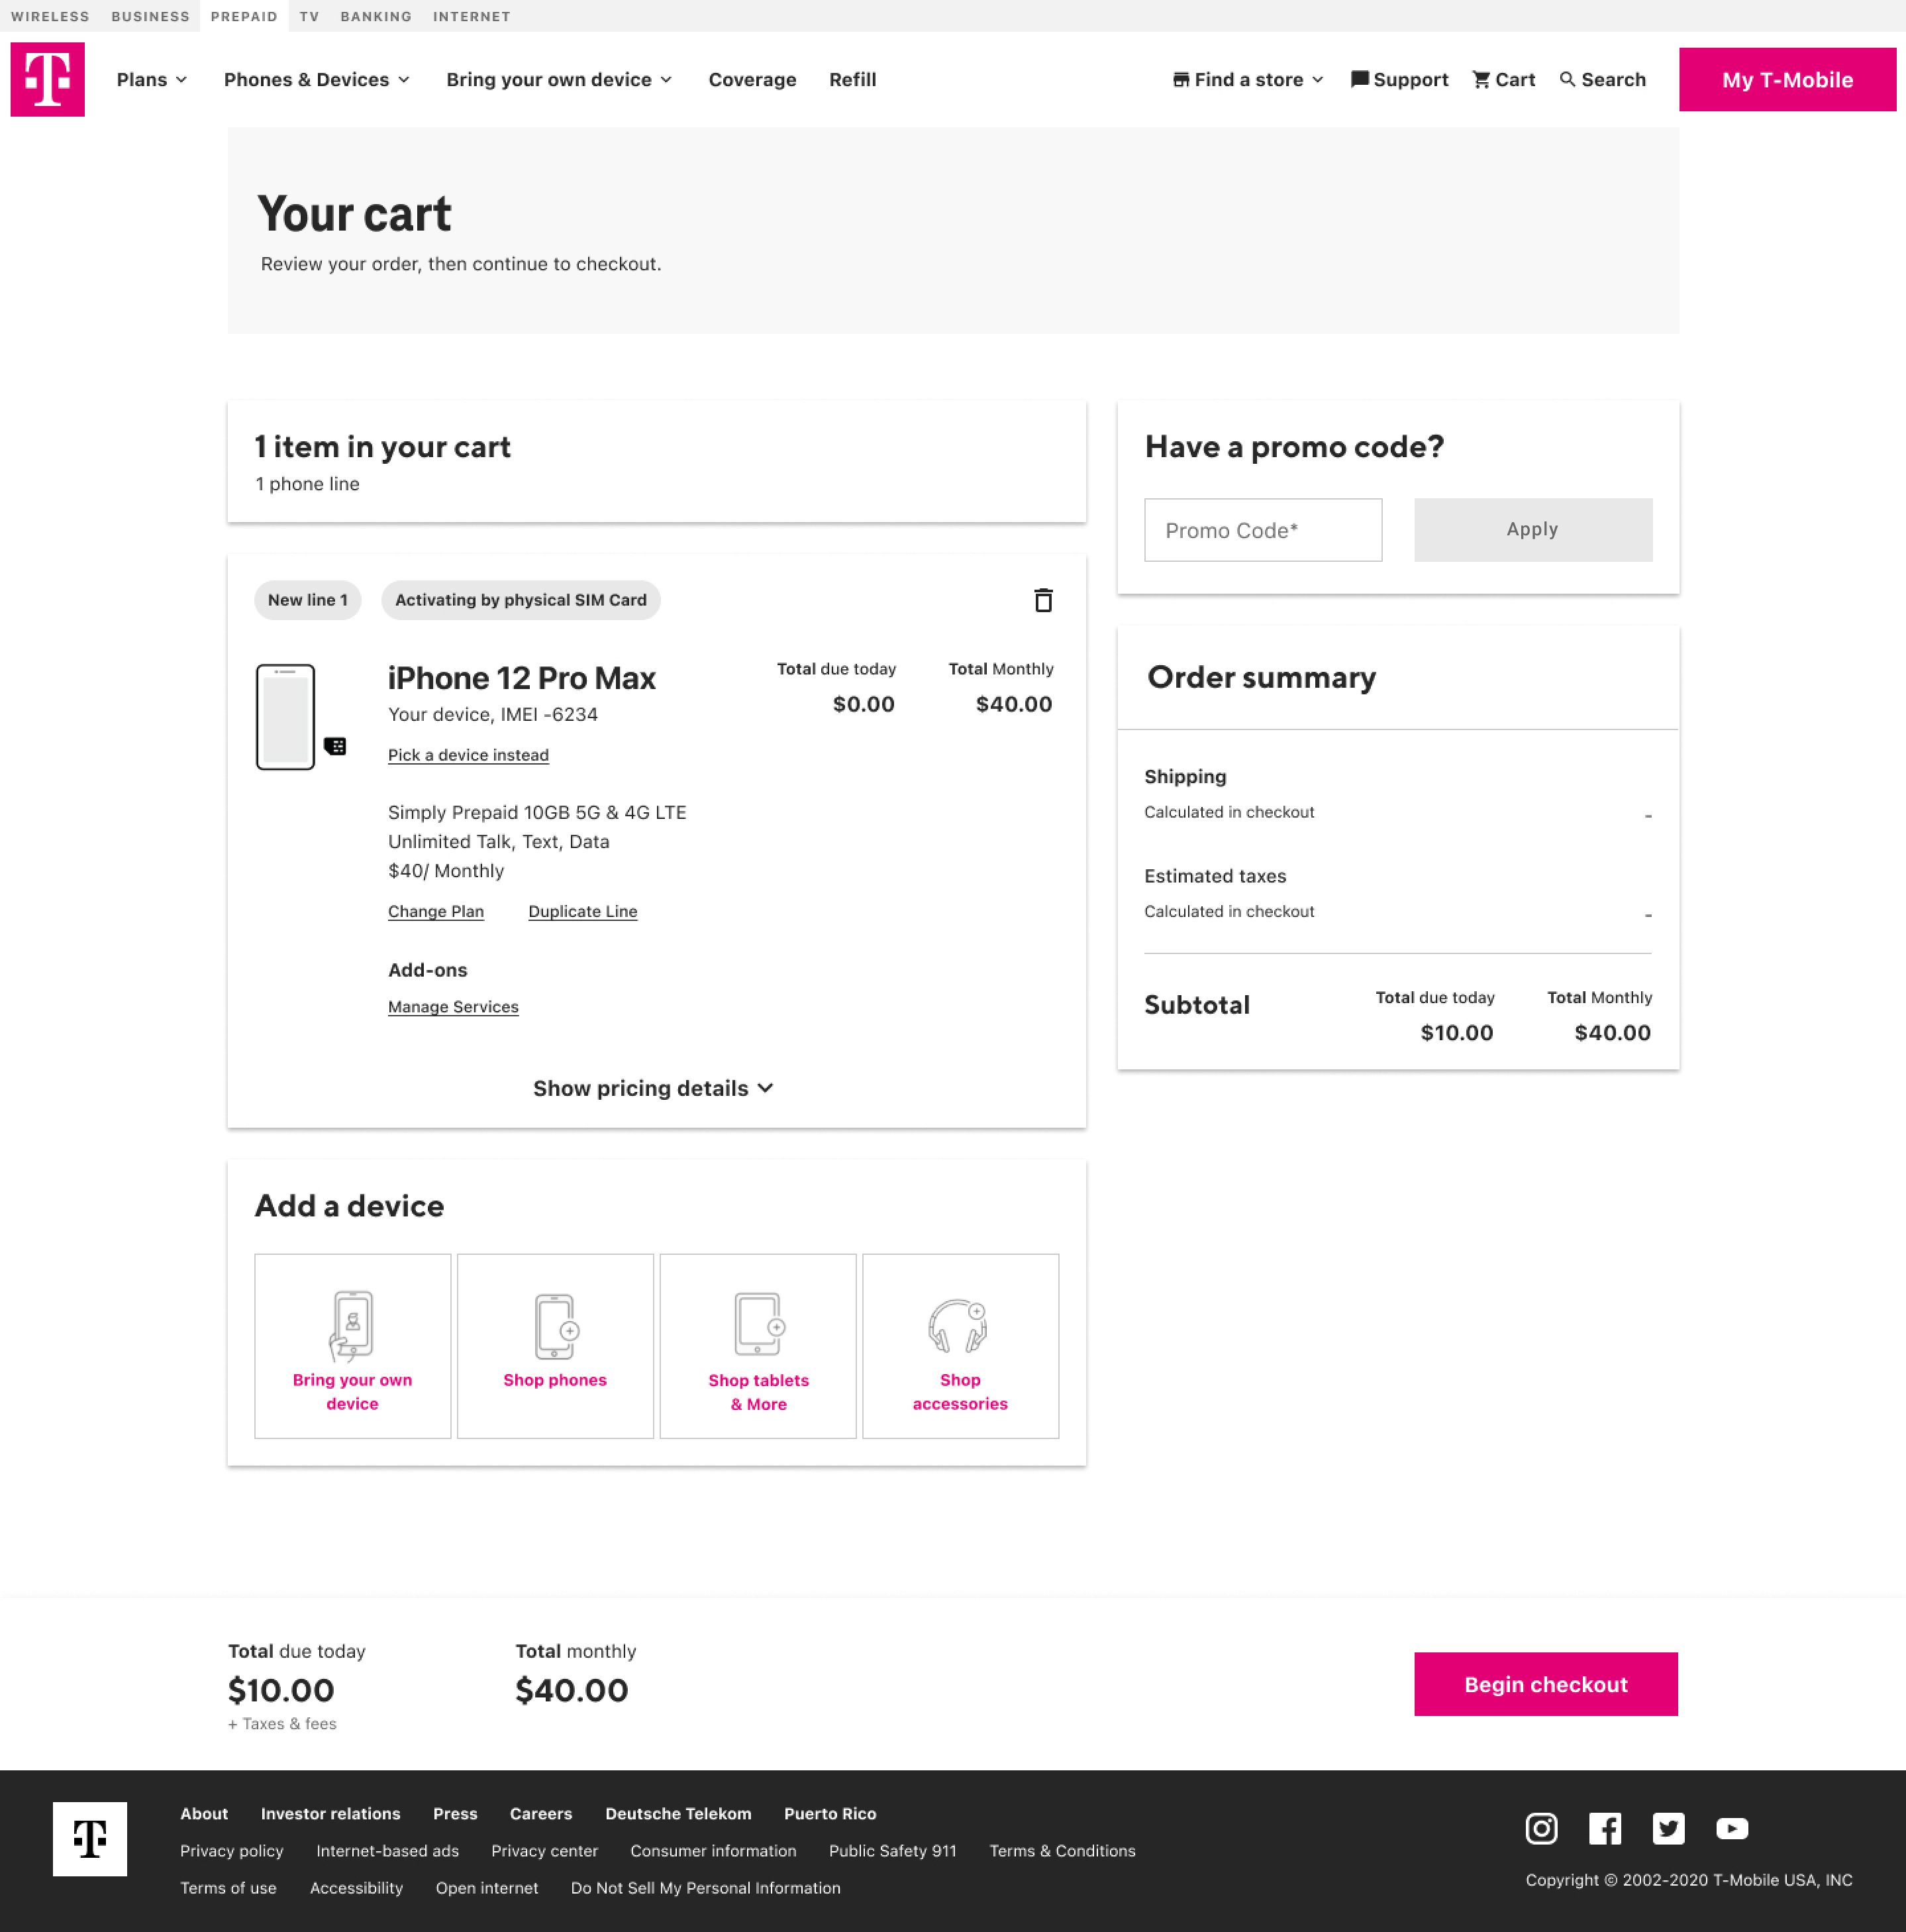Click the T-Mobile logo in header
This screenshot has height=1932, width=1906.
tap(47, 79)
